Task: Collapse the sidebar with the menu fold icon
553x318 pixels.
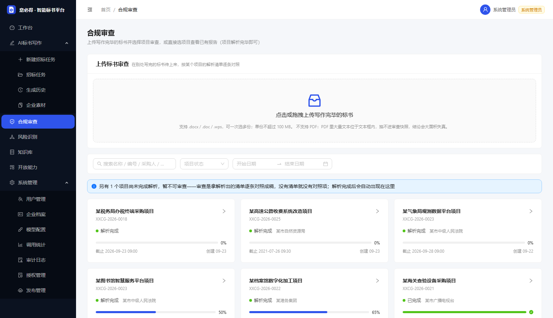Action: 90,10
